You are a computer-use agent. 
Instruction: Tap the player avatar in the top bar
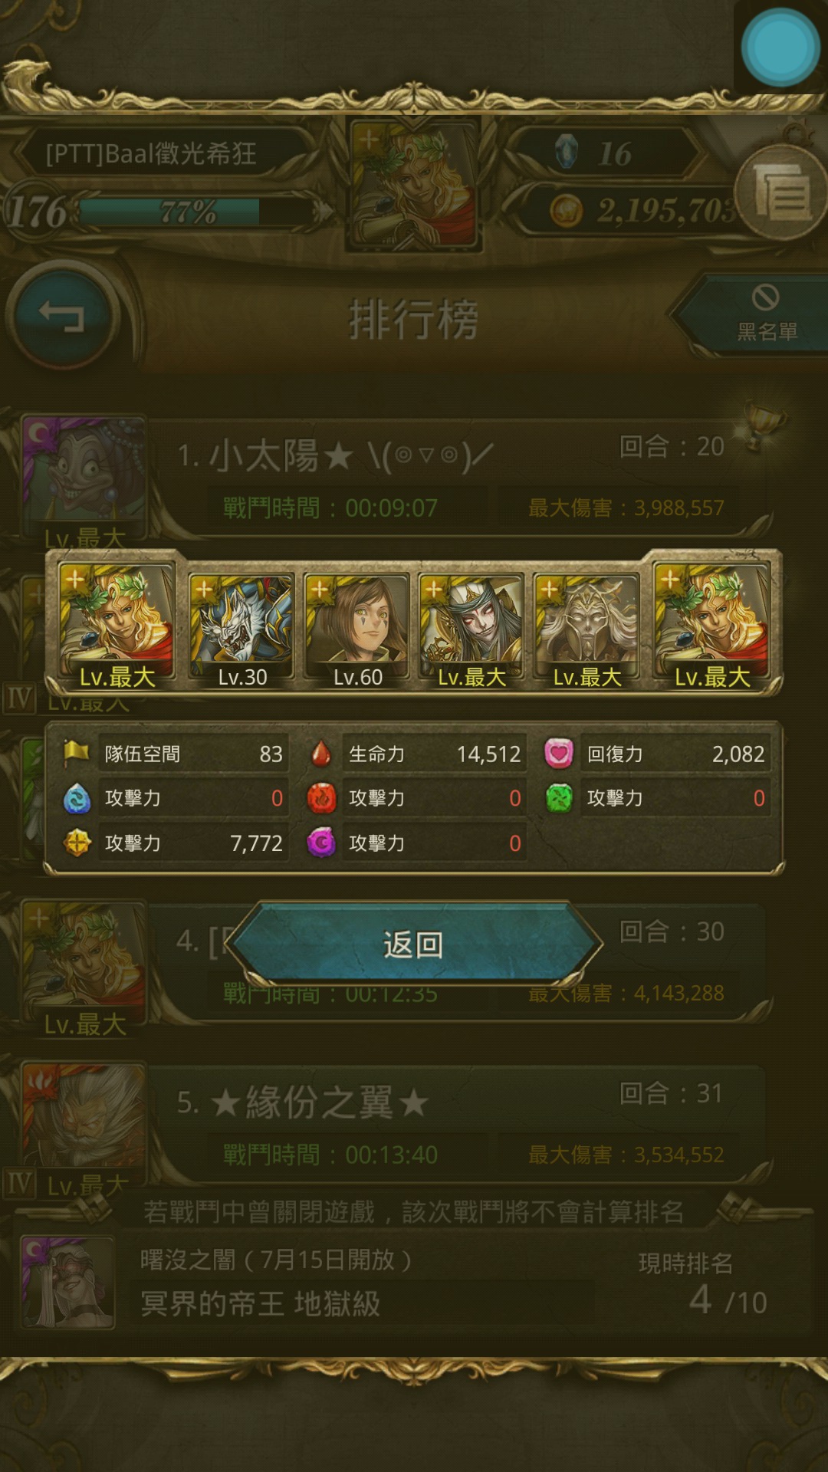pyautogui.click(x=414, y=184)
